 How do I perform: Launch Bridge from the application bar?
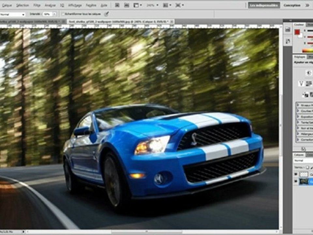(117, 6)
